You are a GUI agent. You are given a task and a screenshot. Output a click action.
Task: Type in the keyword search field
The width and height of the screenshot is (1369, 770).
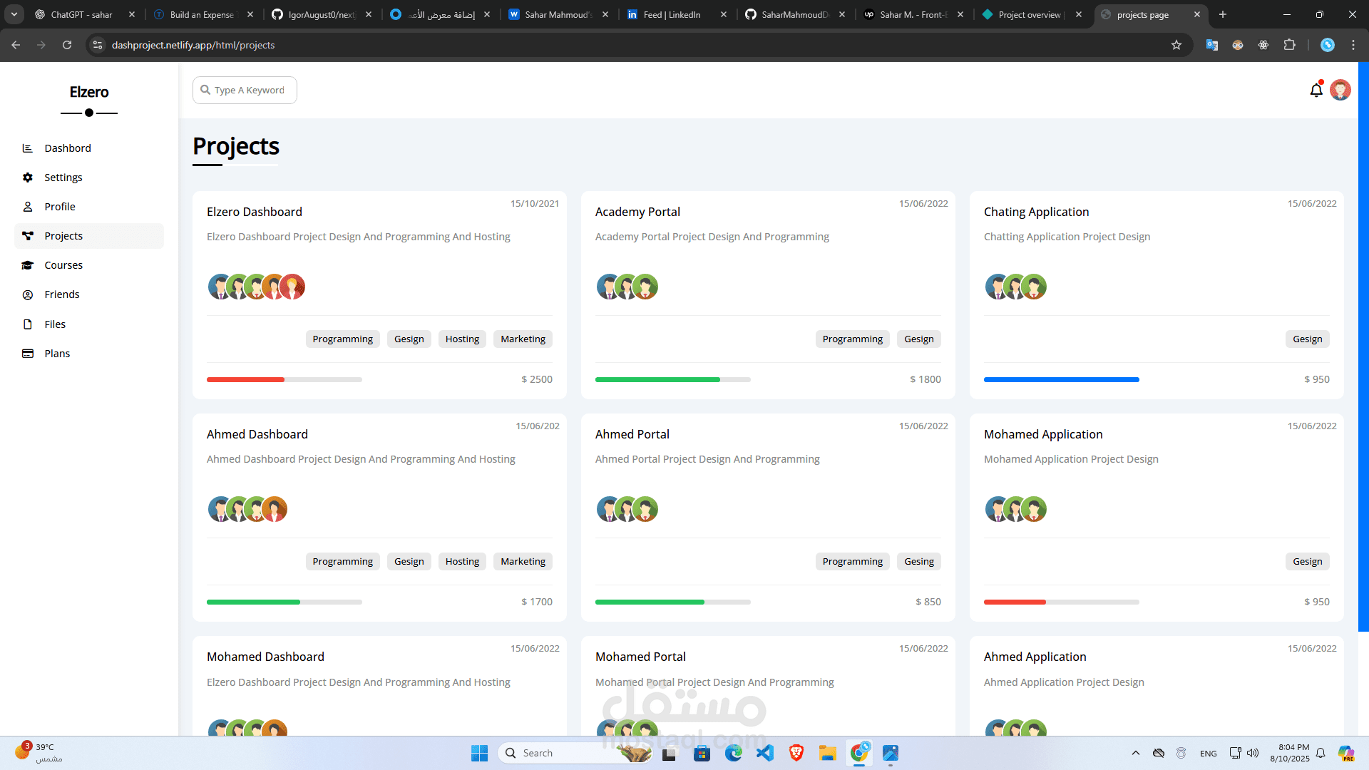[250, 91]
